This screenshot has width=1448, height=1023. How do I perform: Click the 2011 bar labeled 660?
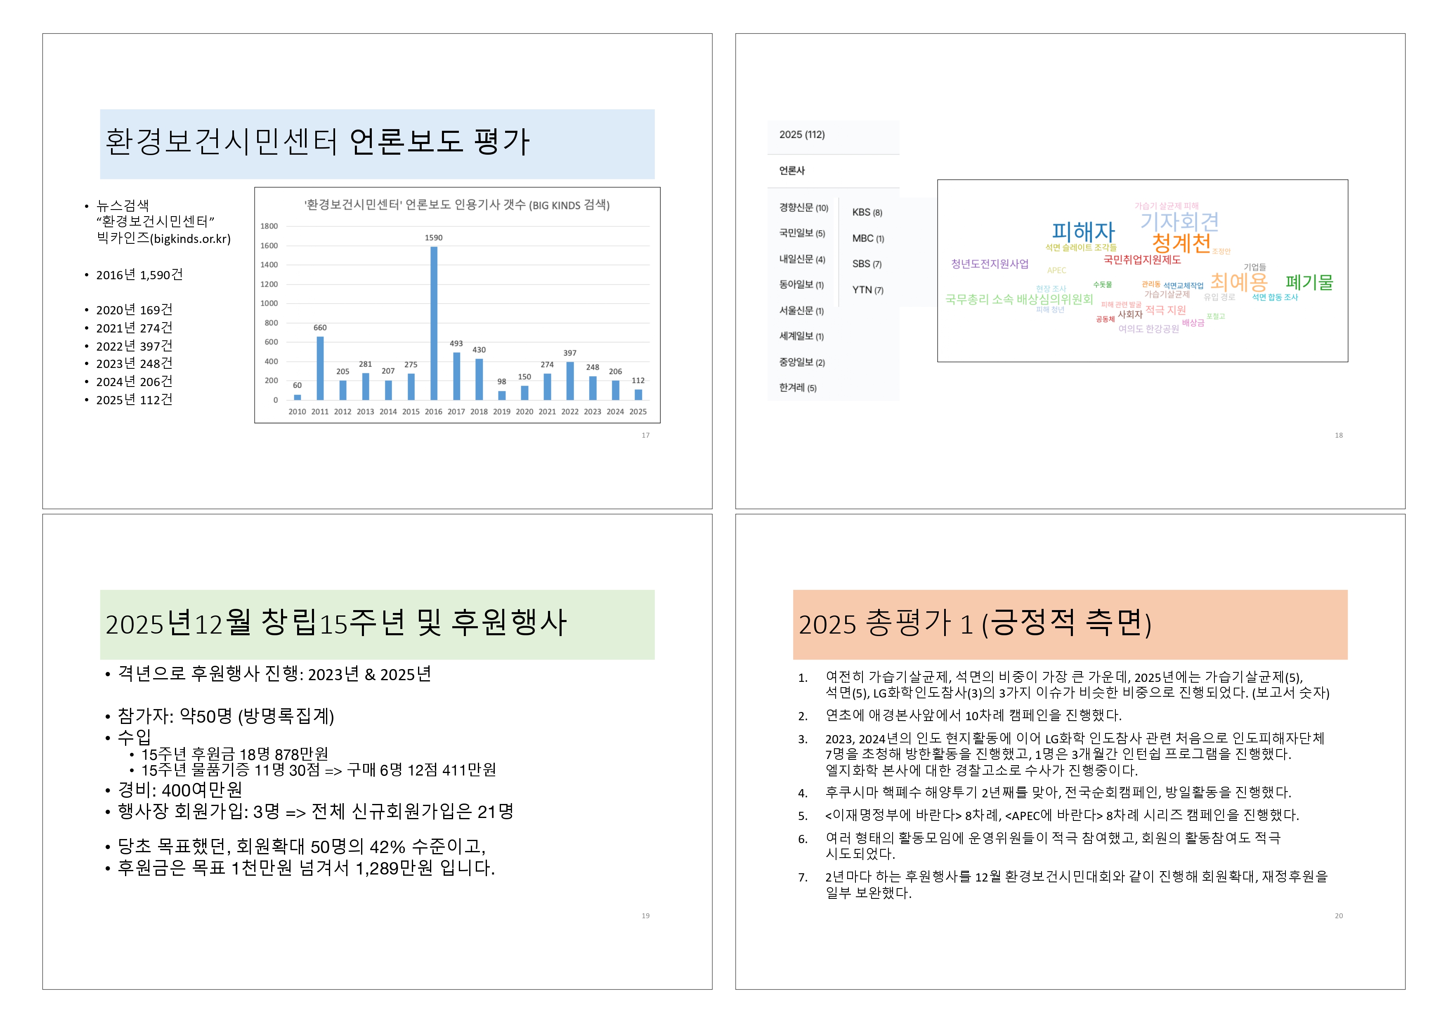320,368
